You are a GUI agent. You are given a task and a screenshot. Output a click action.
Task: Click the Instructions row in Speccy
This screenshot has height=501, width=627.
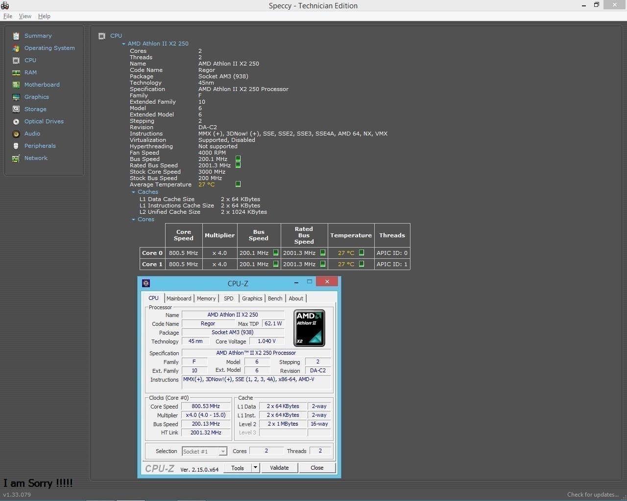click(259, 134)
